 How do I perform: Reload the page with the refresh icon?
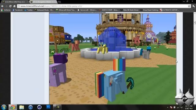[10, 6]
